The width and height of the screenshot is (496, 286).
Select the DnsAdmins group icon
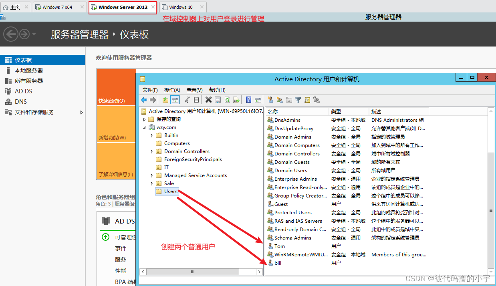point(270,120)
